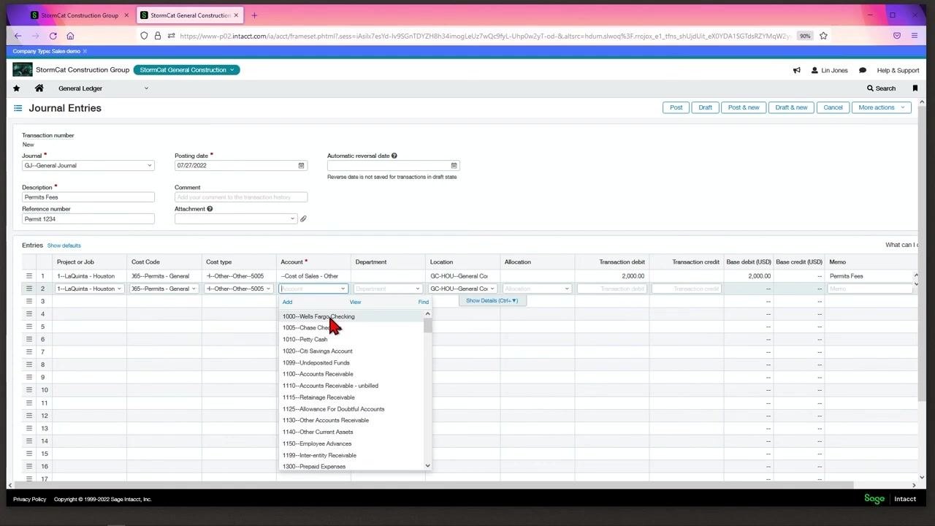Select 1000--Wells Fargo Checking from account list
The image size is (935, 526).
point(318,316)
